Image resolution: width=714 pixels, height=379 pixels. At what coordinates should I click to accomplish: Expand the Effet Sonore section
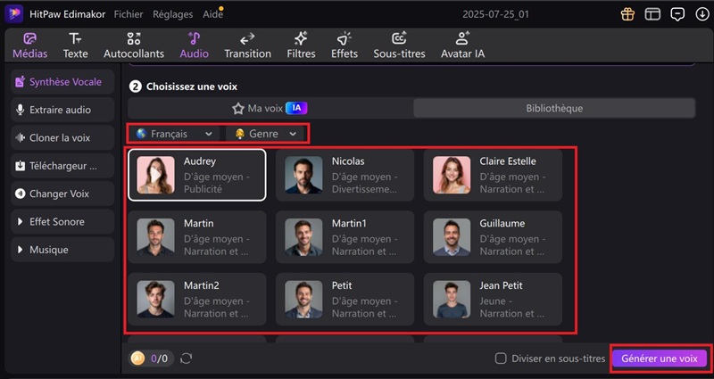(62, 221)
